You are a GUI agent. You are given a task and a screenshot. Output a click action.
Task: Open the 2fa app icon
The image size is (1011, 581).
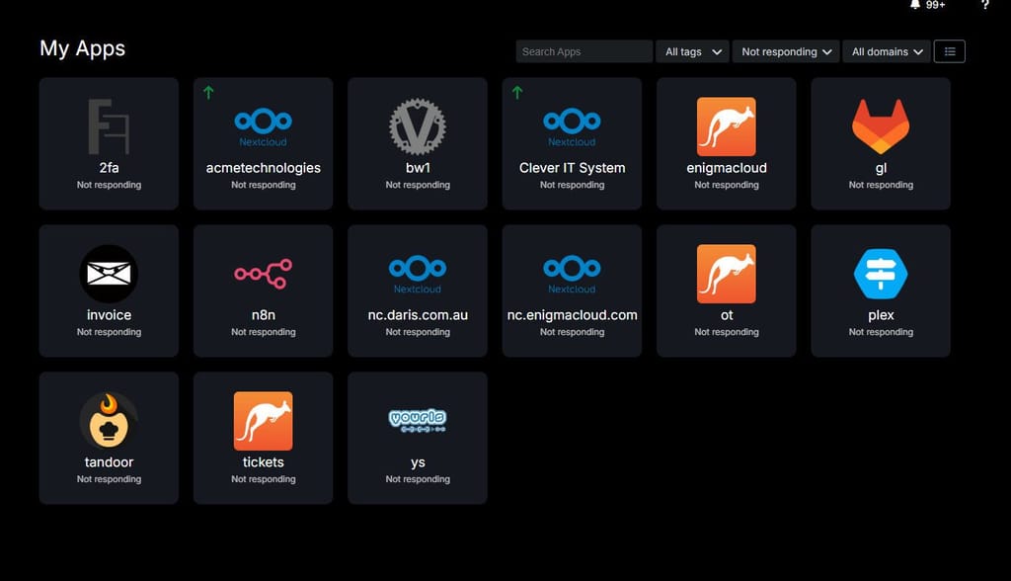point(109,126)
